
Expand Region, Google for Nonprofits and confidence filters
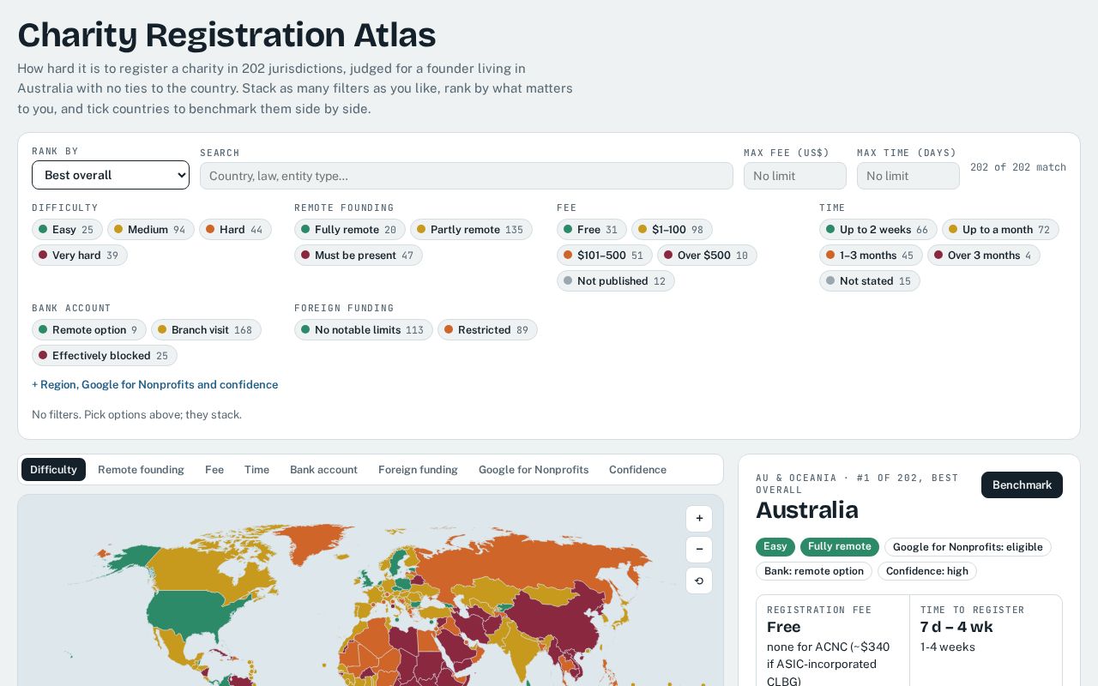[x=155, y=385]
